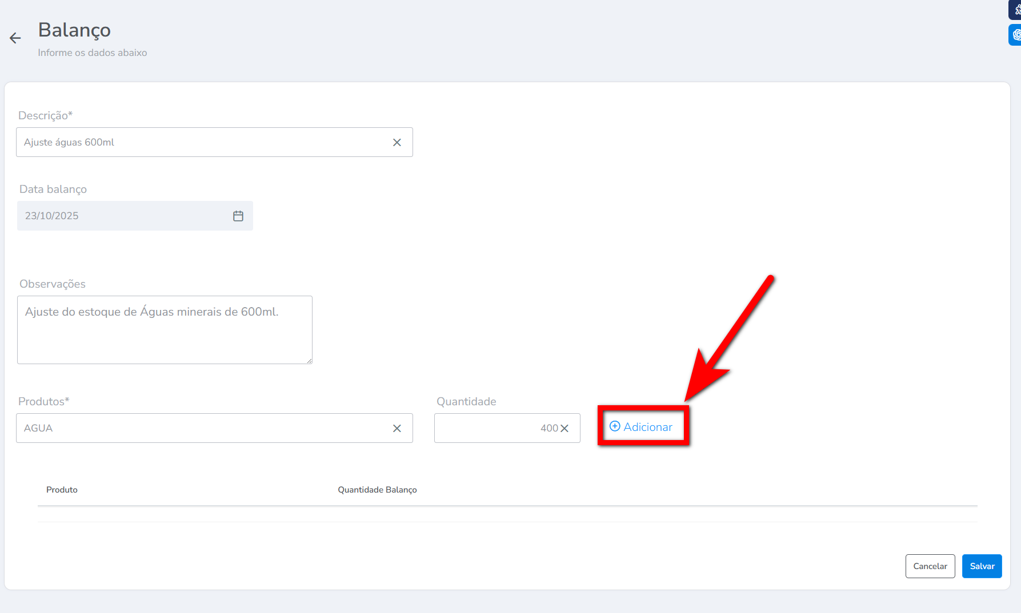Open the Produtos field containing AGUA
The height and width of the screenshot is (613, 1021).
coord(203,429)
